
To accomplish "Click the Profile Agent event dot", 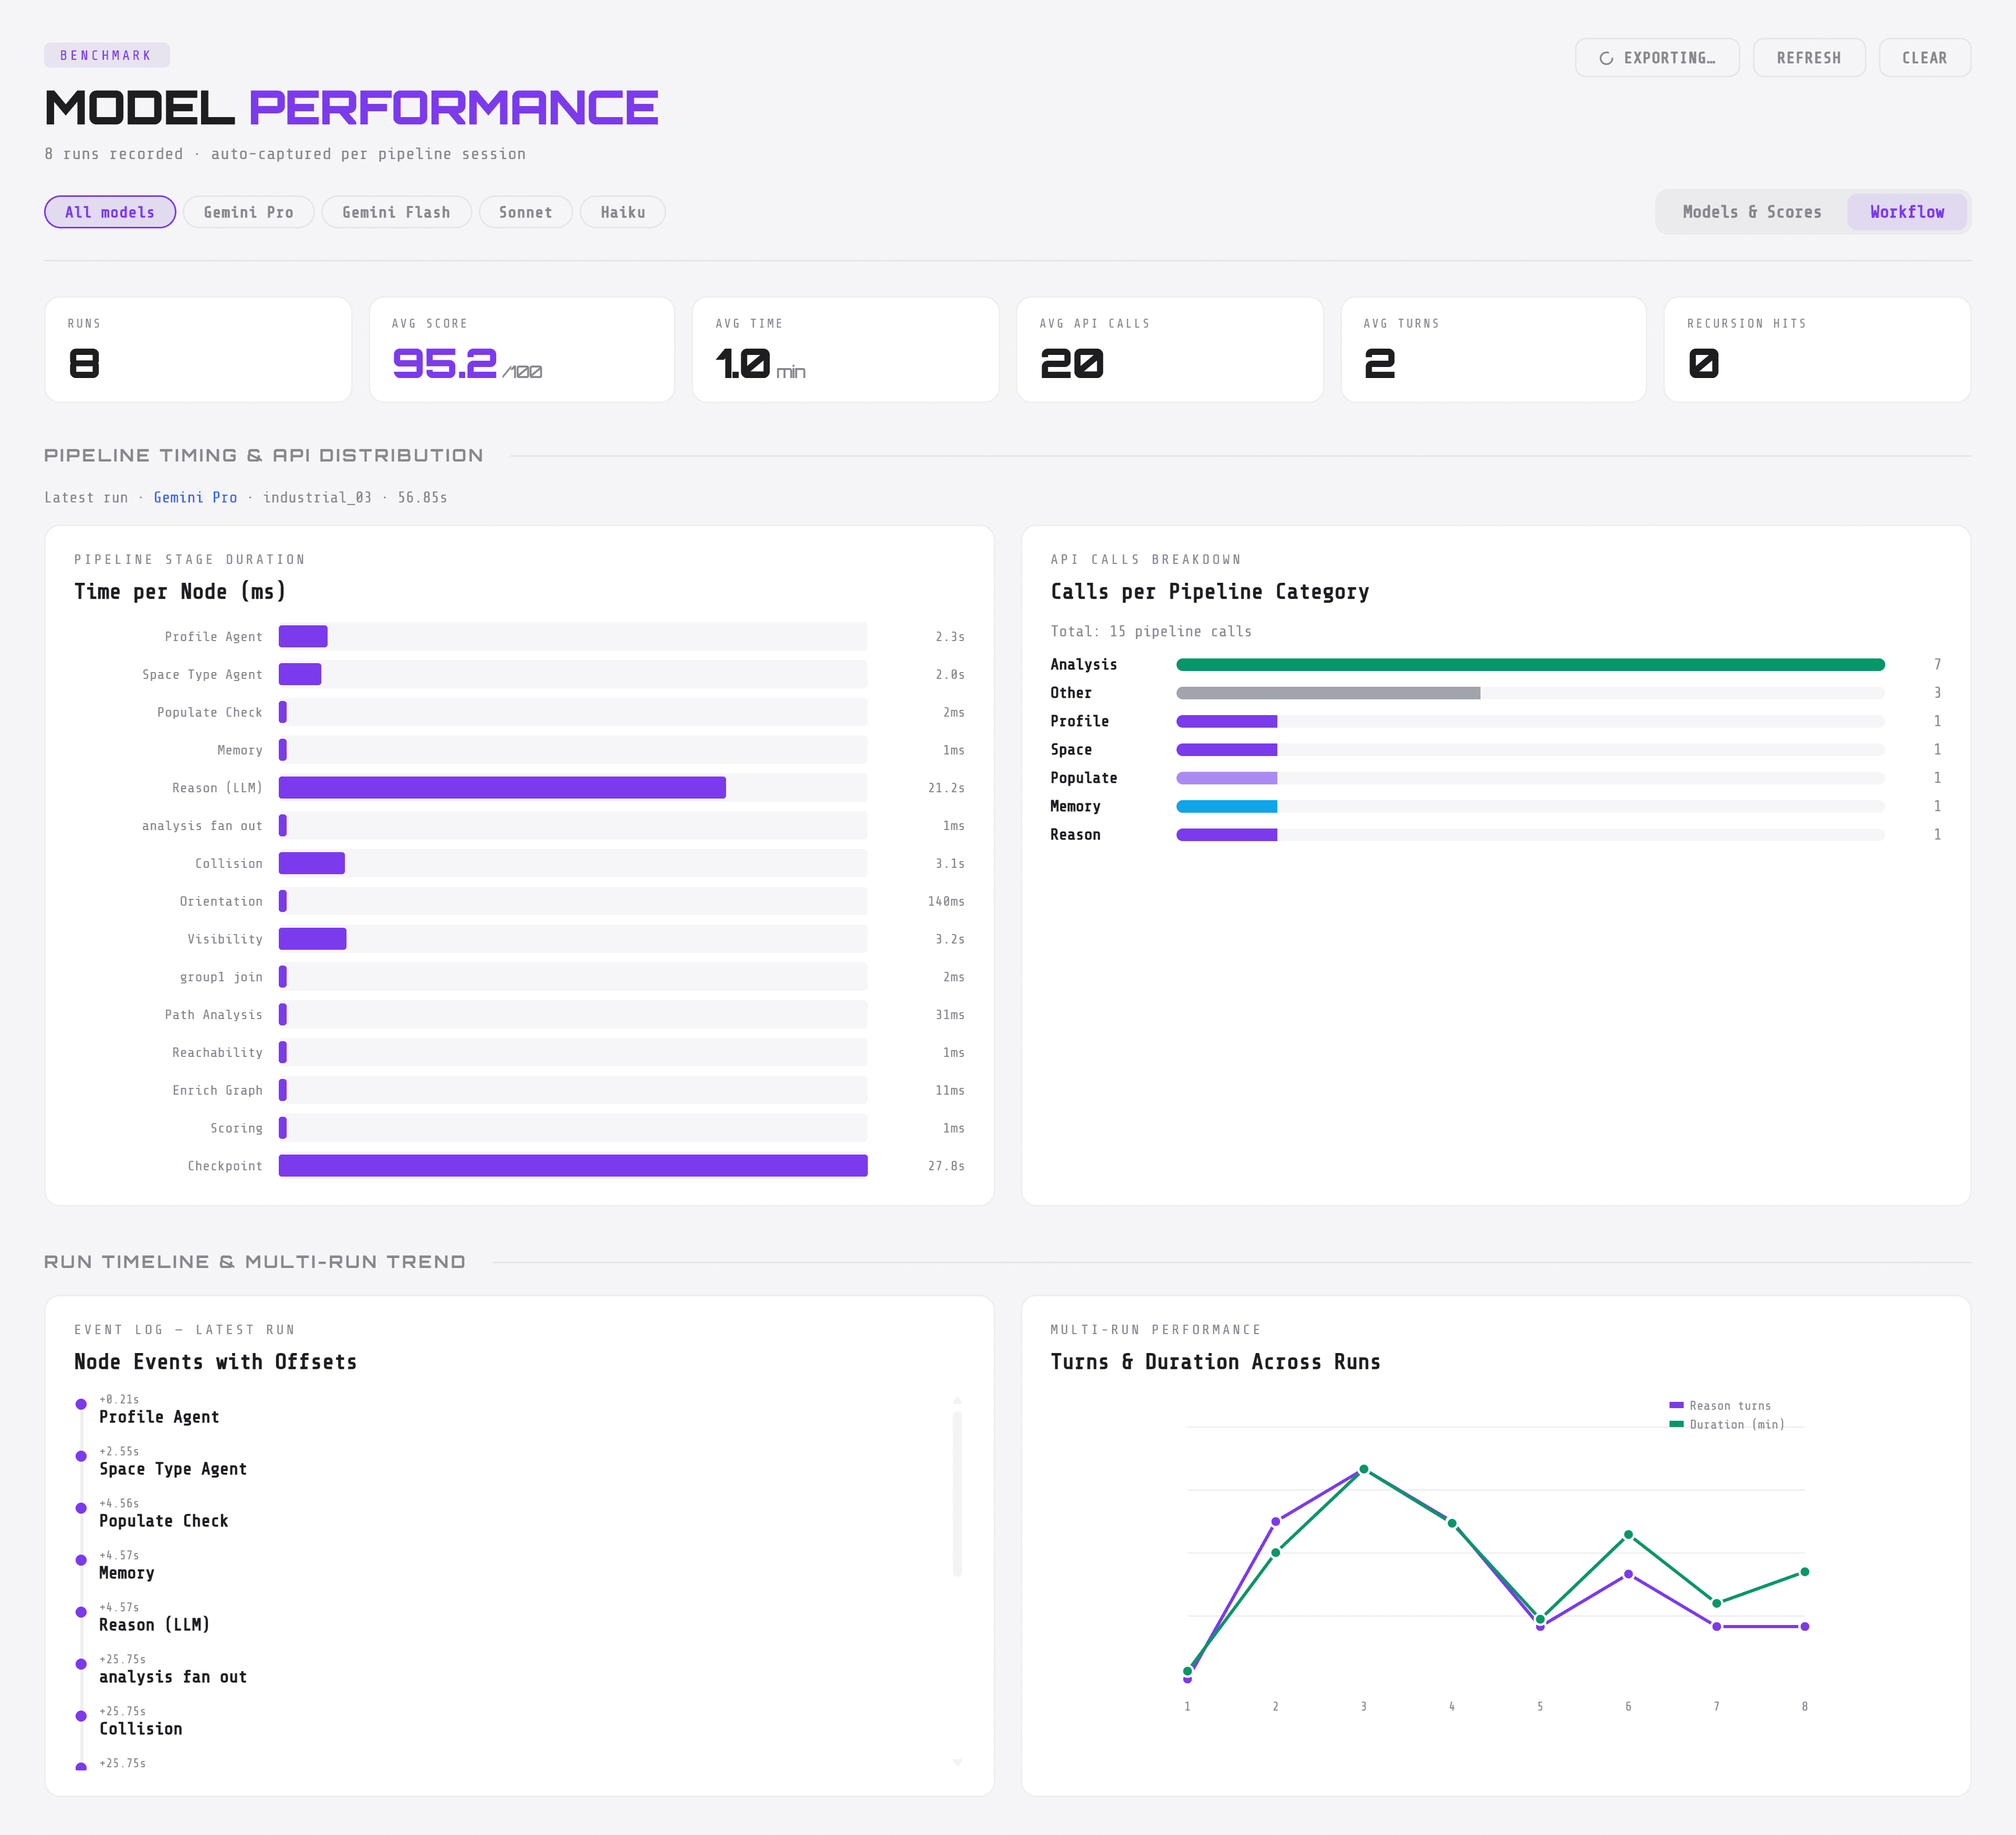I will click(x=81, y=1404).
